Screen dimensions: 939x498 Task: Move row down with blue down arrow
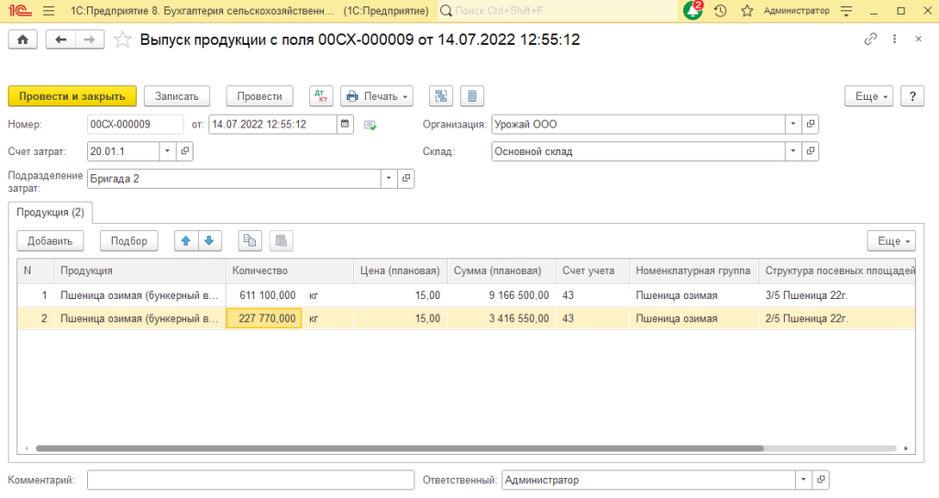[209, 240]
